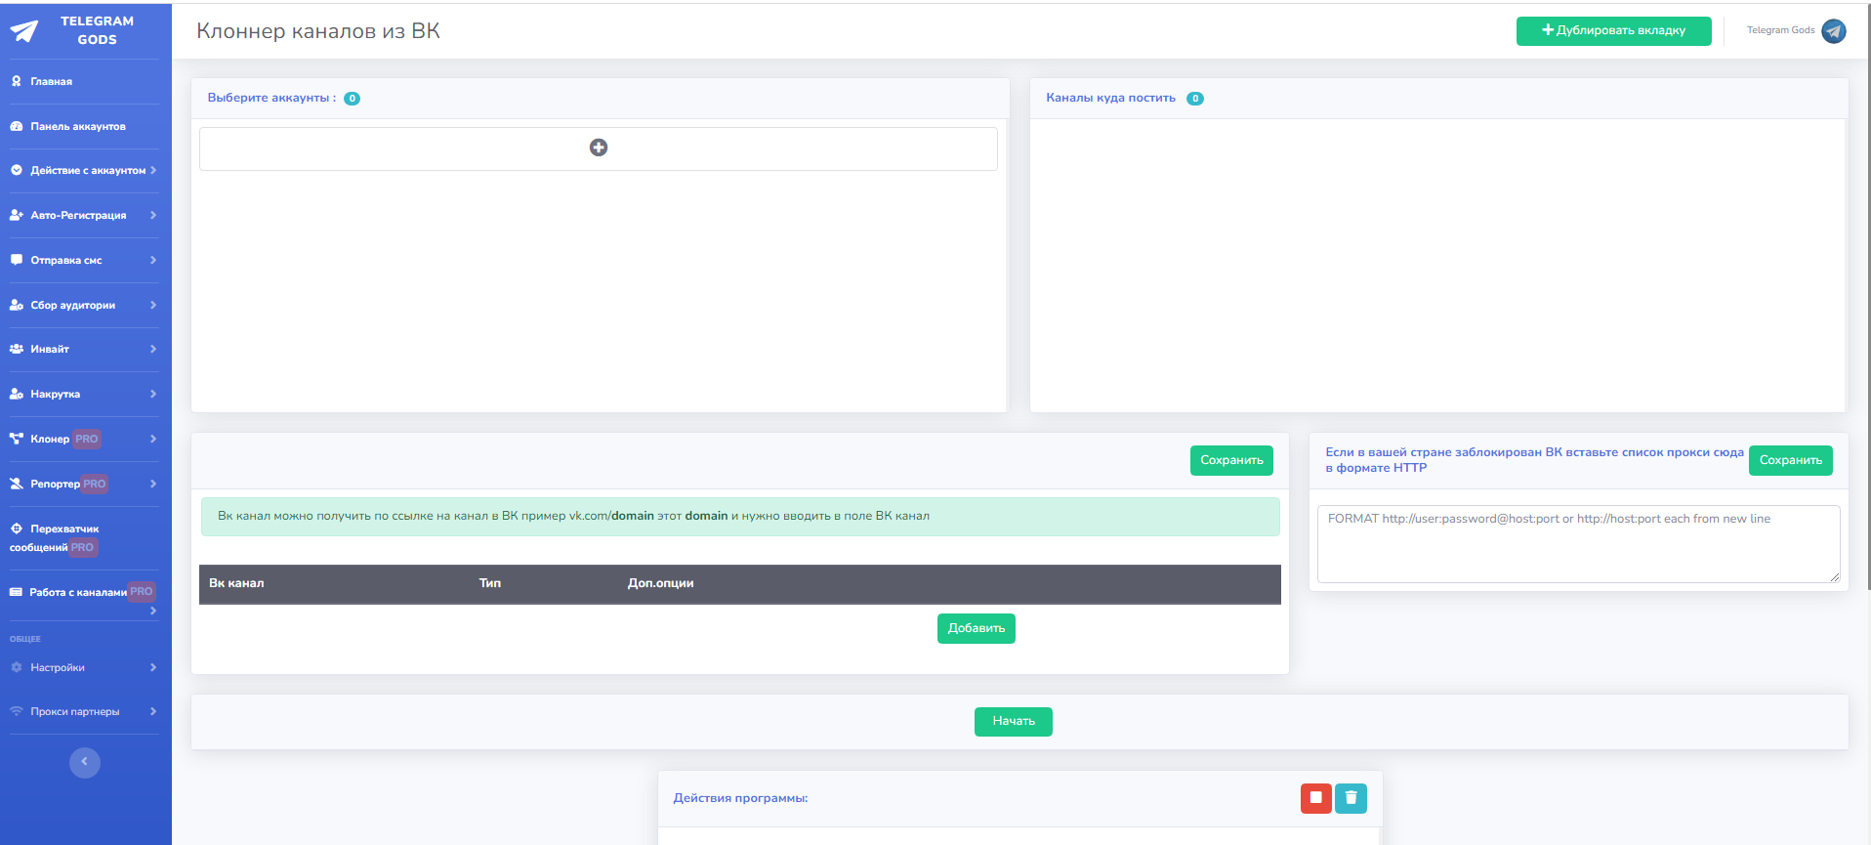1871x845 pixels.
Task: Open the Telegram Gods profile avatar
Action: [x=1834, y=31]
